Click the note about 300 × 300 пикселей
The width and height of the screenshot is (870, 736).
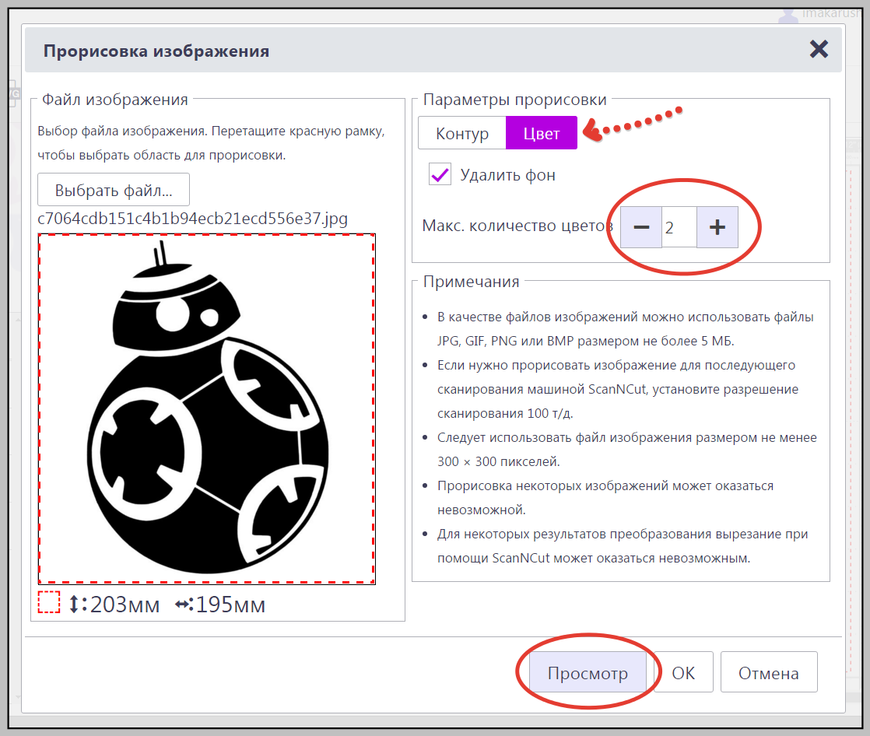pyautogui.click(x=627, y=449)
